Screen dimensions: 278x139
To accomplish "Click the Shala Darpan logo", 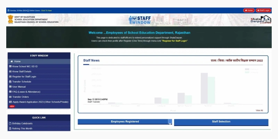I will [260, 20].
